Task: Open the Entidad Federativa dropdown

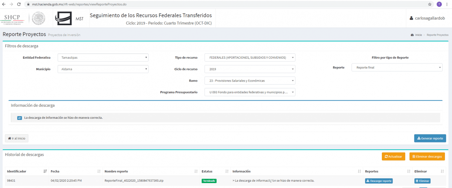Action: click(x=103, y=58)
